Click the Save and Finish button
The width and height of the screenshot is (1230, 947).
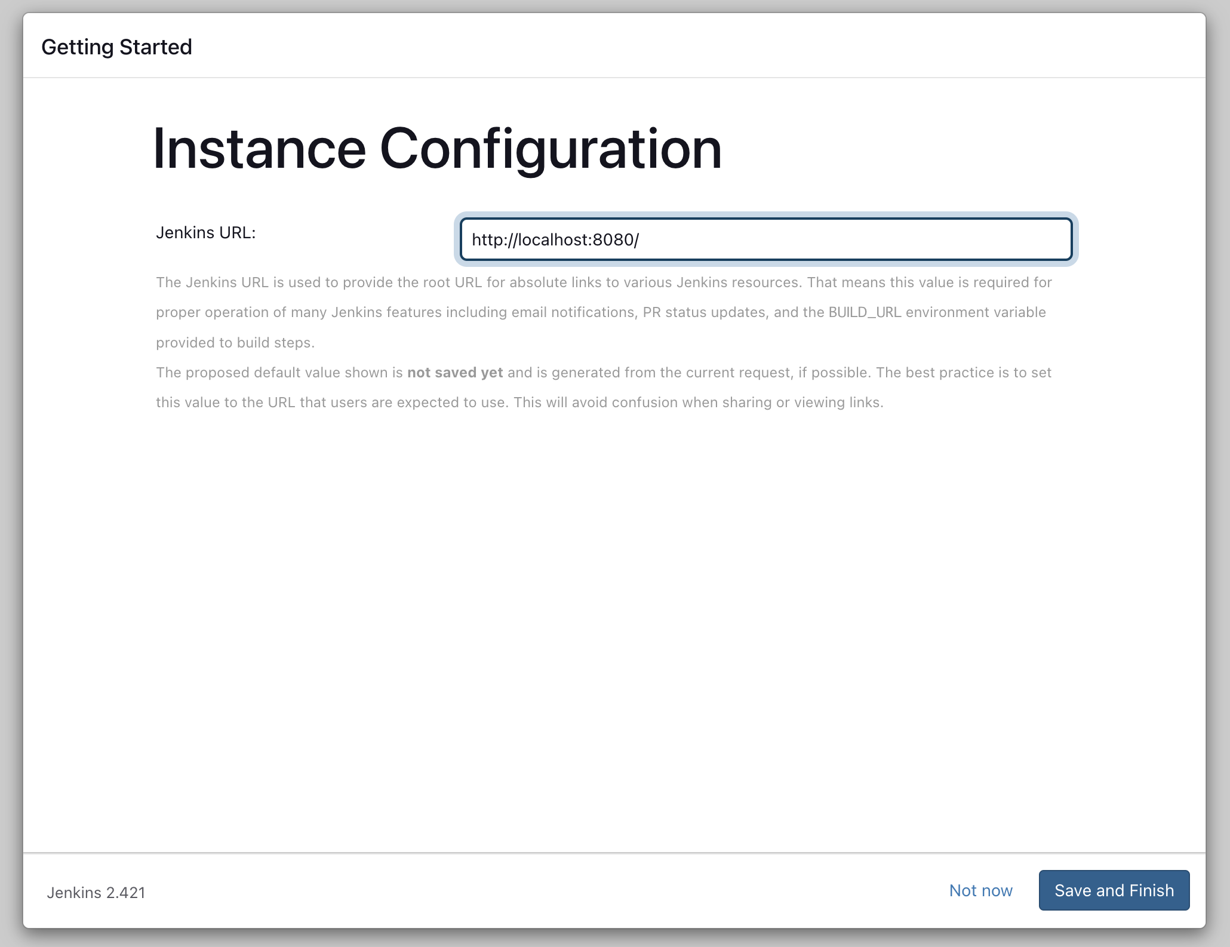(1114, 890)
